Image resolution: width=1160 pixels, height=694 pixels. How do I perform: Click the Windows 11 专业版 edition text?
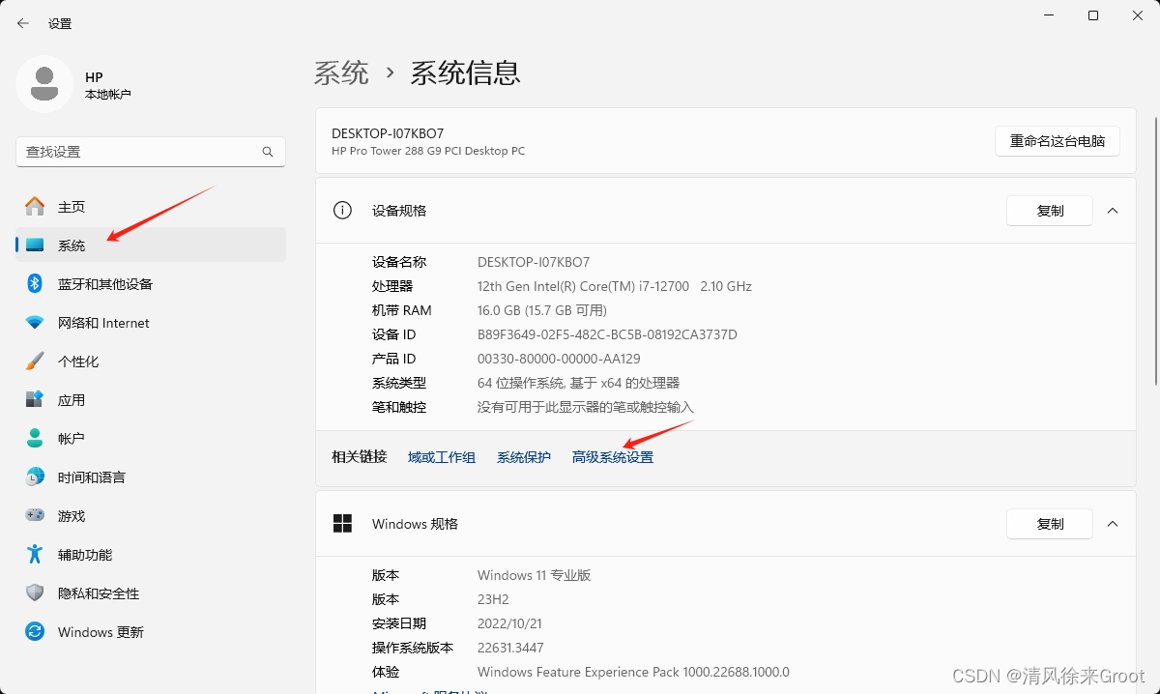tap(534, 575)
